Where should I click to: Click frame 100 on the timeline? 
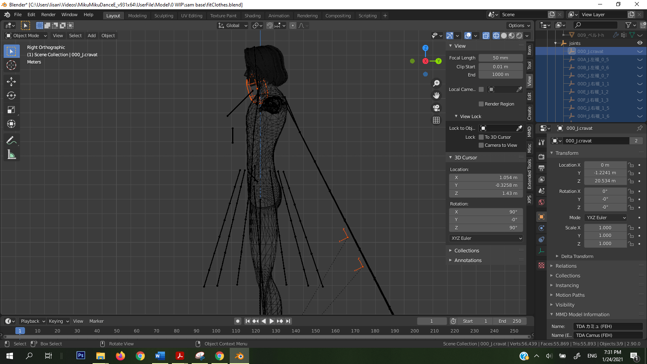216,330
